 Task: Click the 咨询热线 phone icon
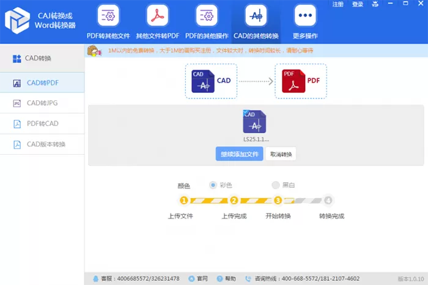point(248,279)
